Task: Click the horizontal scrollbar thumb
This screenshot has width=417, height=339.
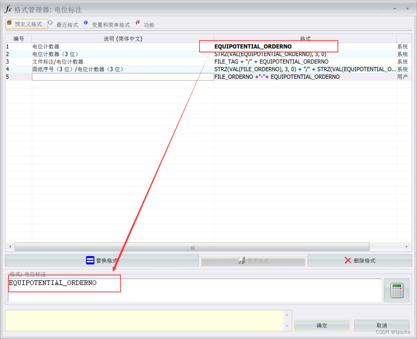Action: 192,247
